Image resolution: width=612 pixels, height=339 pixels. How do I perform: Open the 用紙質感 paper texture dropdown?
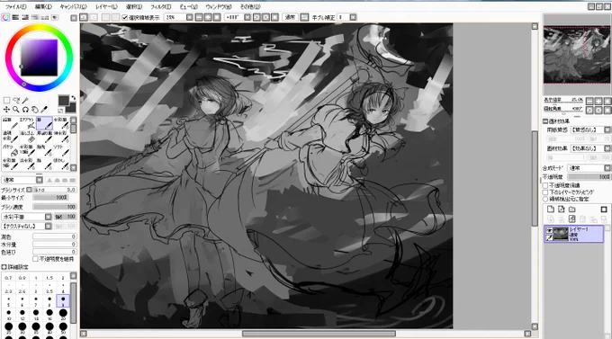tap(607, 129)
